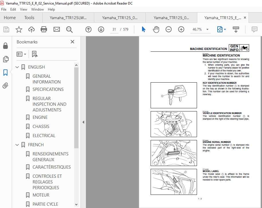Select the ENGLISH bookmark label
Image resolution: width=262 pixels, height=208 pixels.
(36, 67)
